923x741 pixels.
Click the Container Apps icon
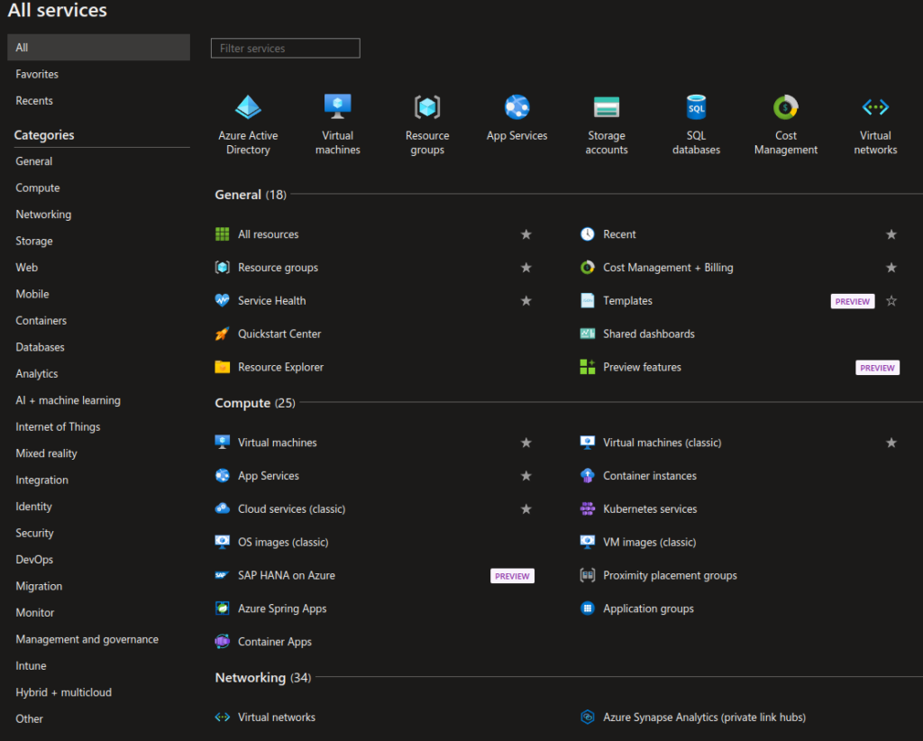coord(223,642)
